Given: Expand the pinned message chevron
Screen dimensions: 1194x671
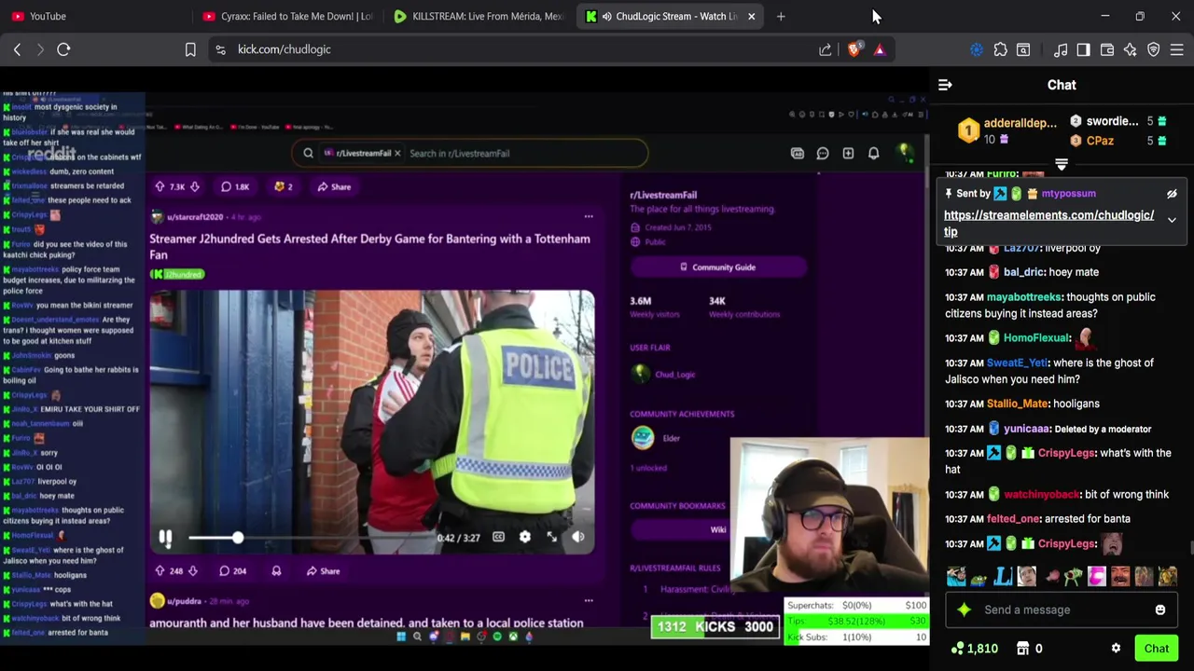Looking at the screenshot, I should (x=1172, y=221).
